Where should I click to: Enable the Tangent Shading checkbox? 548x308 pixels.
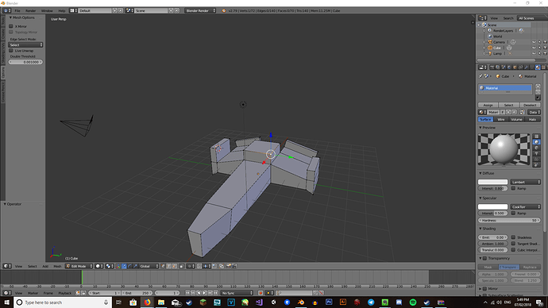(513, 244)
